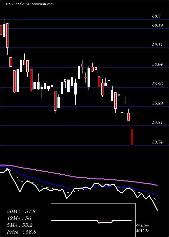The height and width of the screenshot is (237, 169).
Task: Click the 5MA : 55.2 readout
Action: [x=20, y=225]
